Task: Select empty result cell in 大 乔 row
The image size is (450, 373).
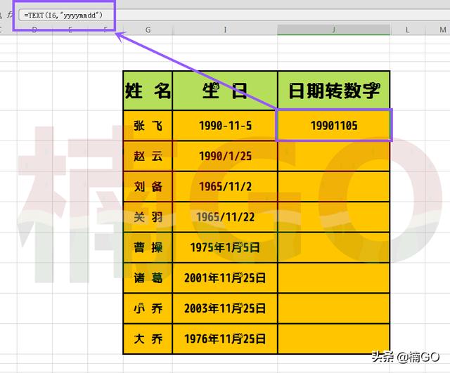Action: click(333, 339)
